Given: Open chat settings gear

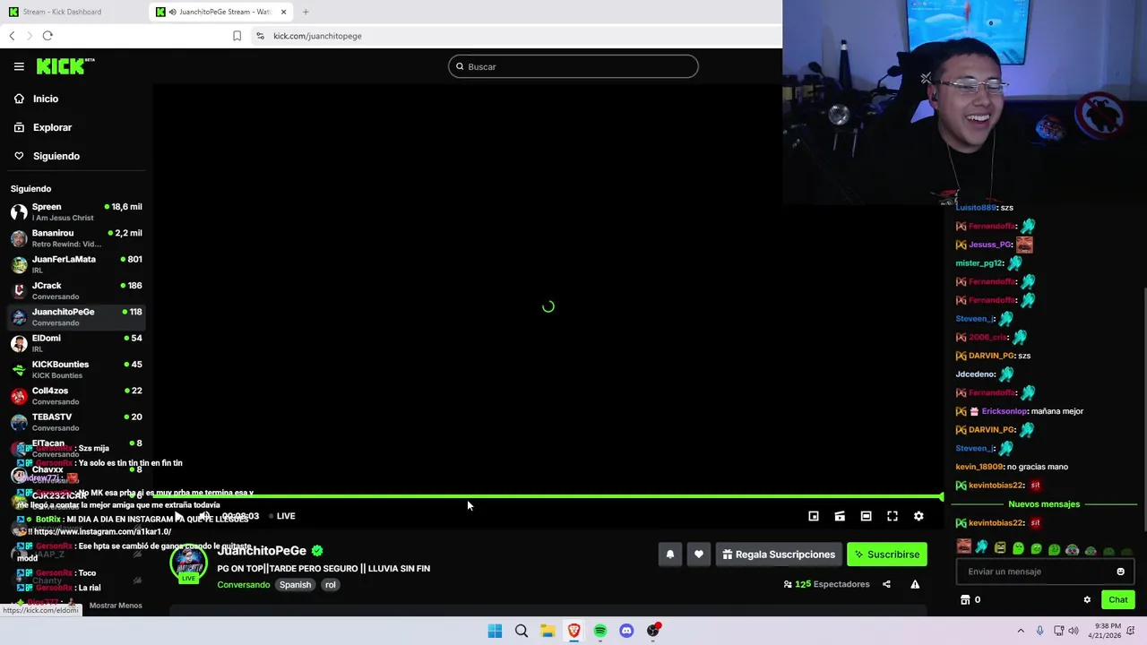Looking at the screenshot, I should 1087,600.
